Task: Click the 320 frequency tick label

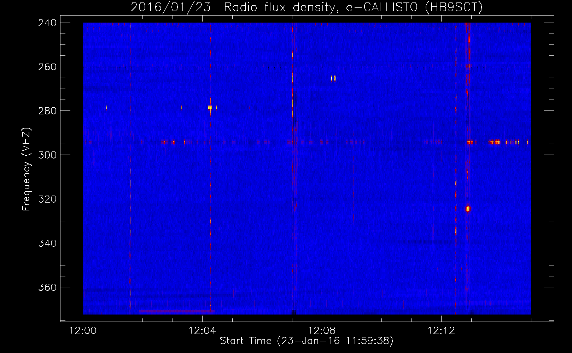Action: point(47,199)
